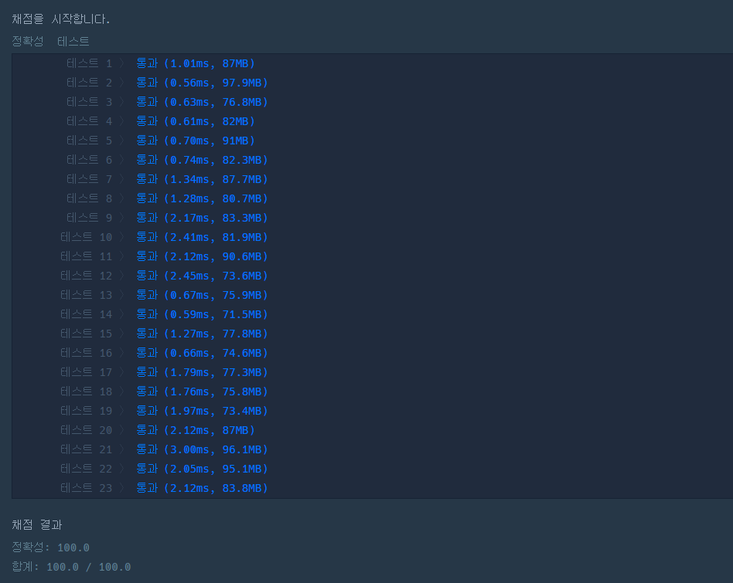The height and width of the screenshot is (583, 733).
Task: Click result '통과 (0.63ms, 76.8MB)'
Action: click(202, 102)
